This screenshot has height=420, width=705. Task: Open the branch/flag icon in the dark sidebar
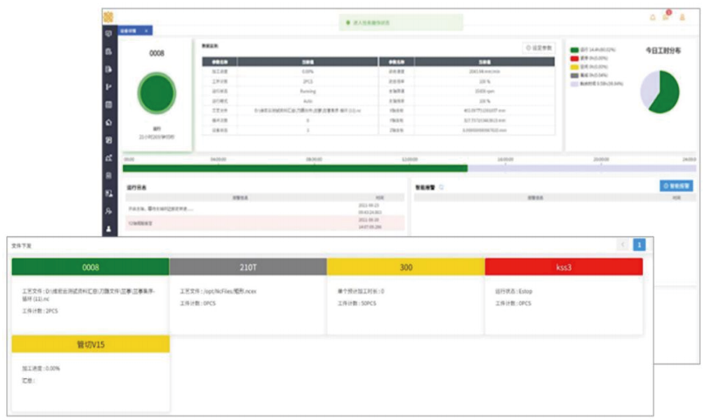tap(109, 87)
